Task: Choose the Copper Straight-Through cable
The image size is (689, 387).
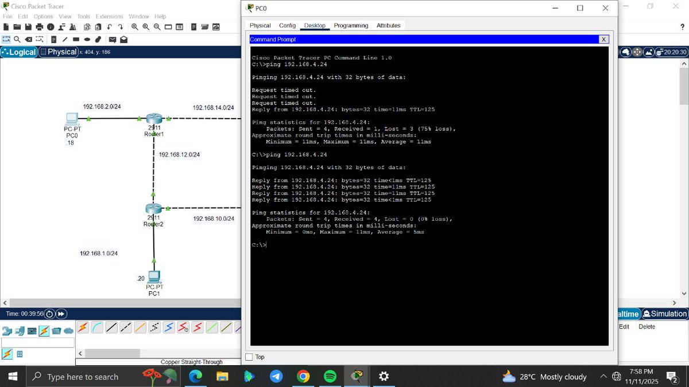Action: (x=111, y=327)
